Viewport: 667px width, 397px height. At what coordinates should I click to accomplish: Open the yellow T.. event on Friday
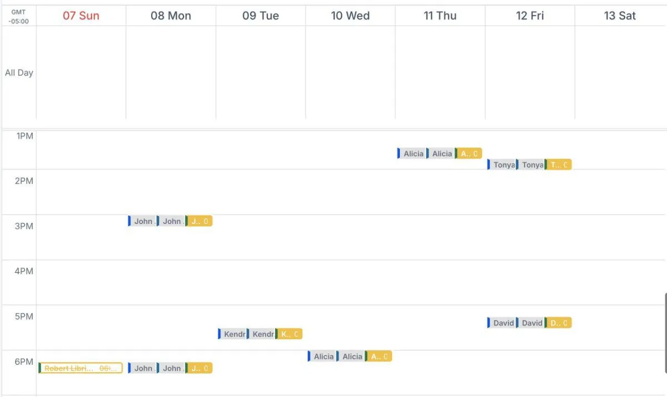(559, 165)
